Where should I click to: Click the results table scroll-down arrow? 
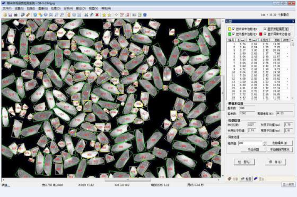(292, 98)
